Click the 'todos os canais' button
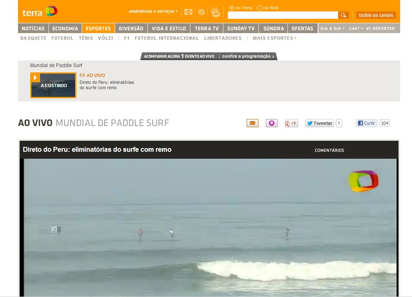The width and height of the screenshot is (412, 297). click(376, 15)
